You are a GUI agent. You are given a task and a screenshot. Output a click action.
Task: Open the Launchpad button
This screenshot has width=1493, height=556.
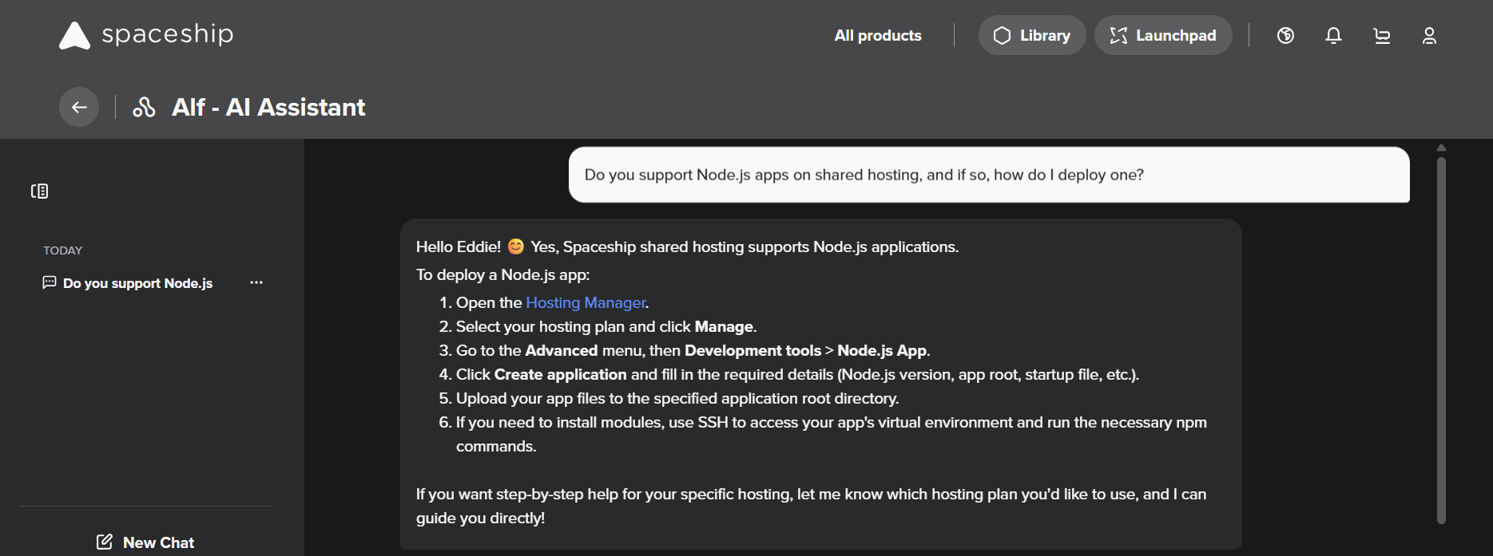[1163, 35]
